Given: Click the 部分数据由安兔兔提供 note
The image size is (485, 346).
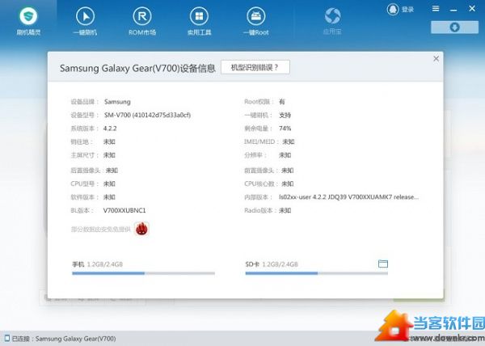Looking at the screenshot, I should [100, 229].
